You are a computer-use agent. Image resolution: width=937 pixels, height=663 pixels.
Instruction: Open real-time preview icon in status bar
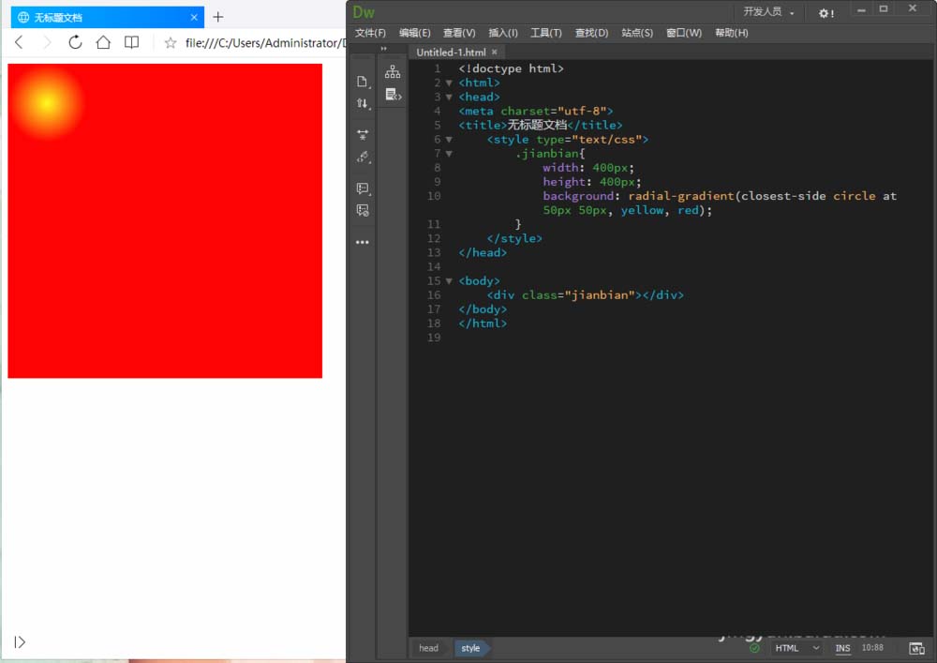pos(916,648)
